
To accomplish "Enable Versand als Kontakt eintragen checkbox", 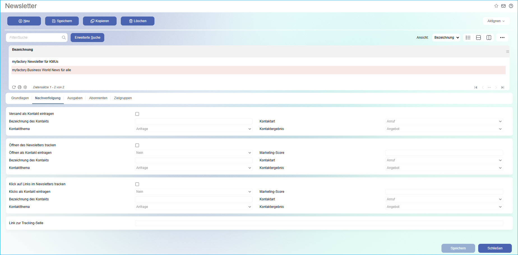I will 137,114.
